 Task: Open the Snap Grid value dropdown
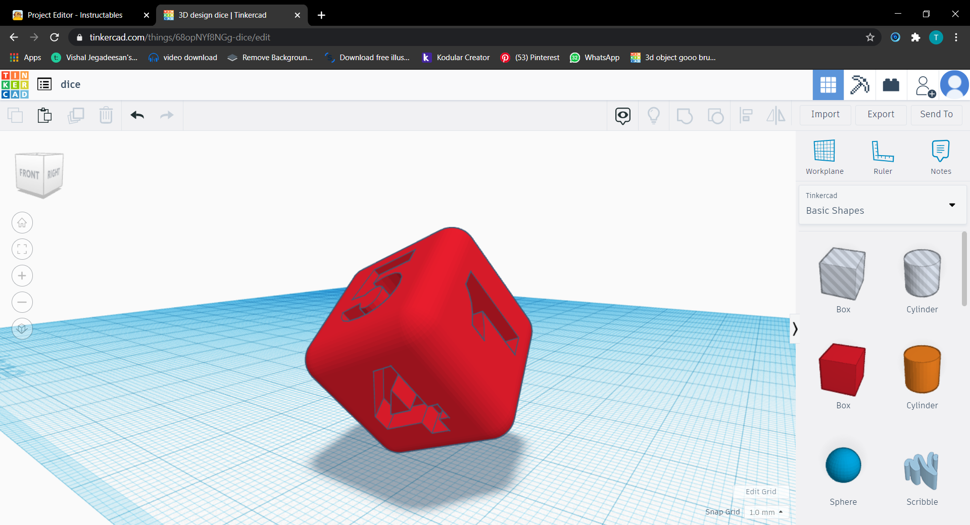(x=766, y=512)
